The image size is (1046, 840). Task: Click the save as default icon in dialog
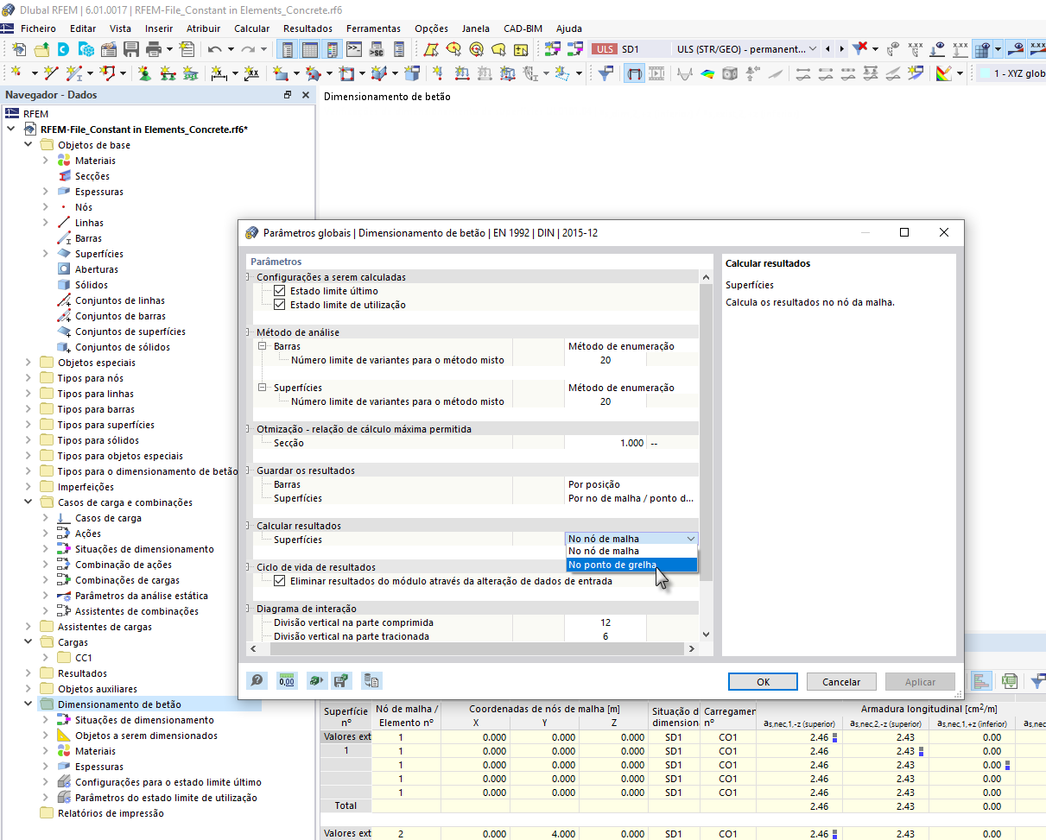click(x=343, y=680)
